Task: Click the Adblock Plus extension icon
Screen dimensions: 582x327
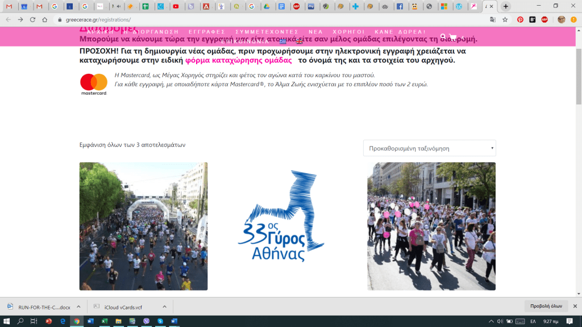Action: (544, 19)
